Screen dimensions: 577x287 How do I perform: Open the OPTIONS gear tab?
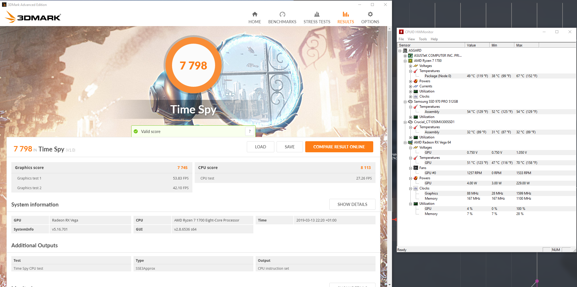tap(370, 18)
